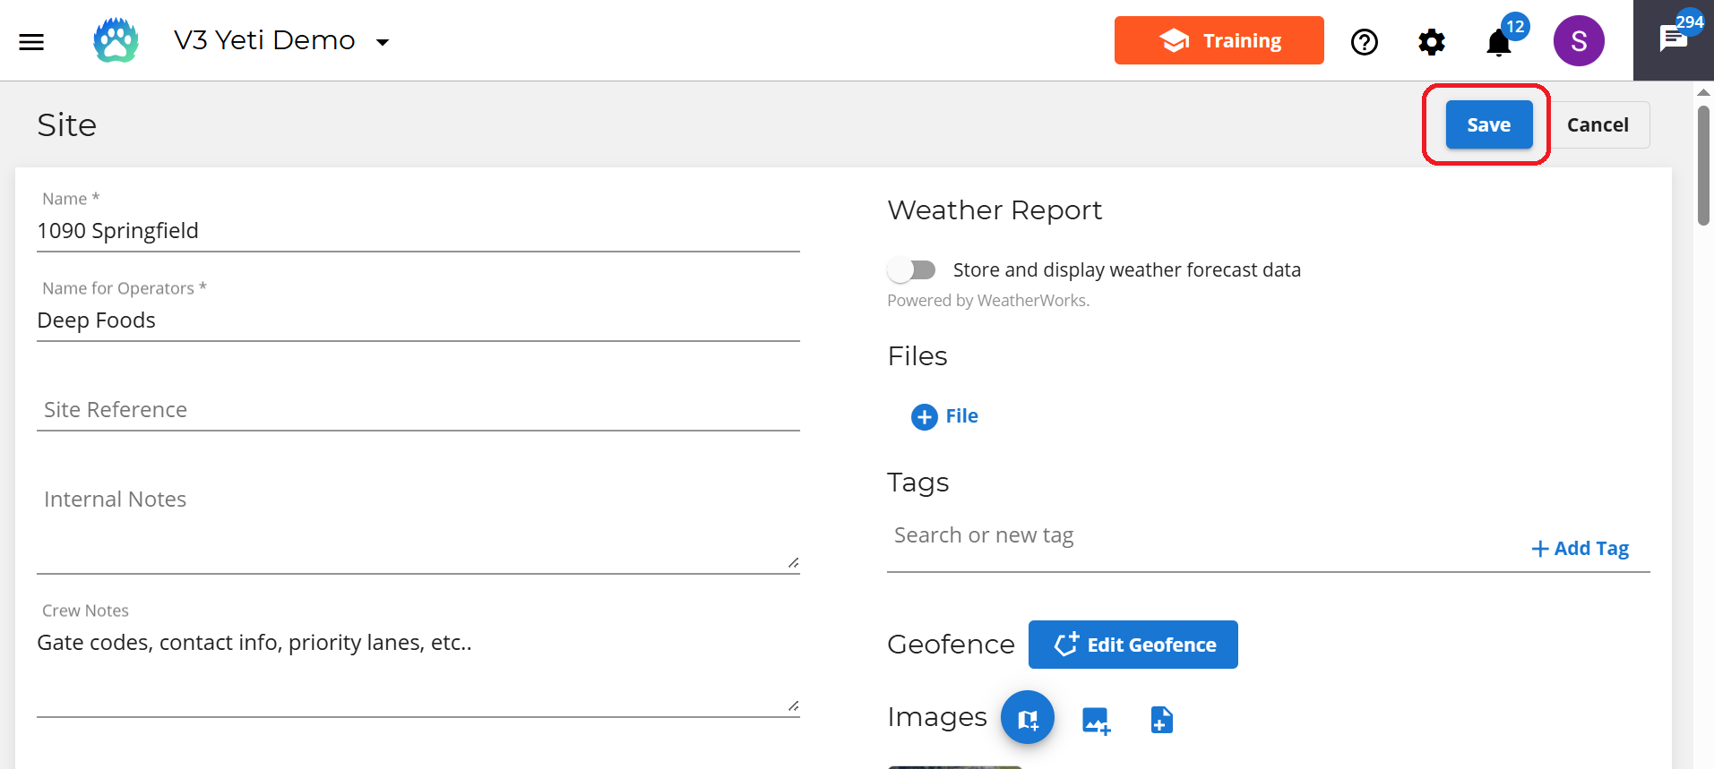
Task: Open the settings gear icon
Action: [x=1431, y=42]
